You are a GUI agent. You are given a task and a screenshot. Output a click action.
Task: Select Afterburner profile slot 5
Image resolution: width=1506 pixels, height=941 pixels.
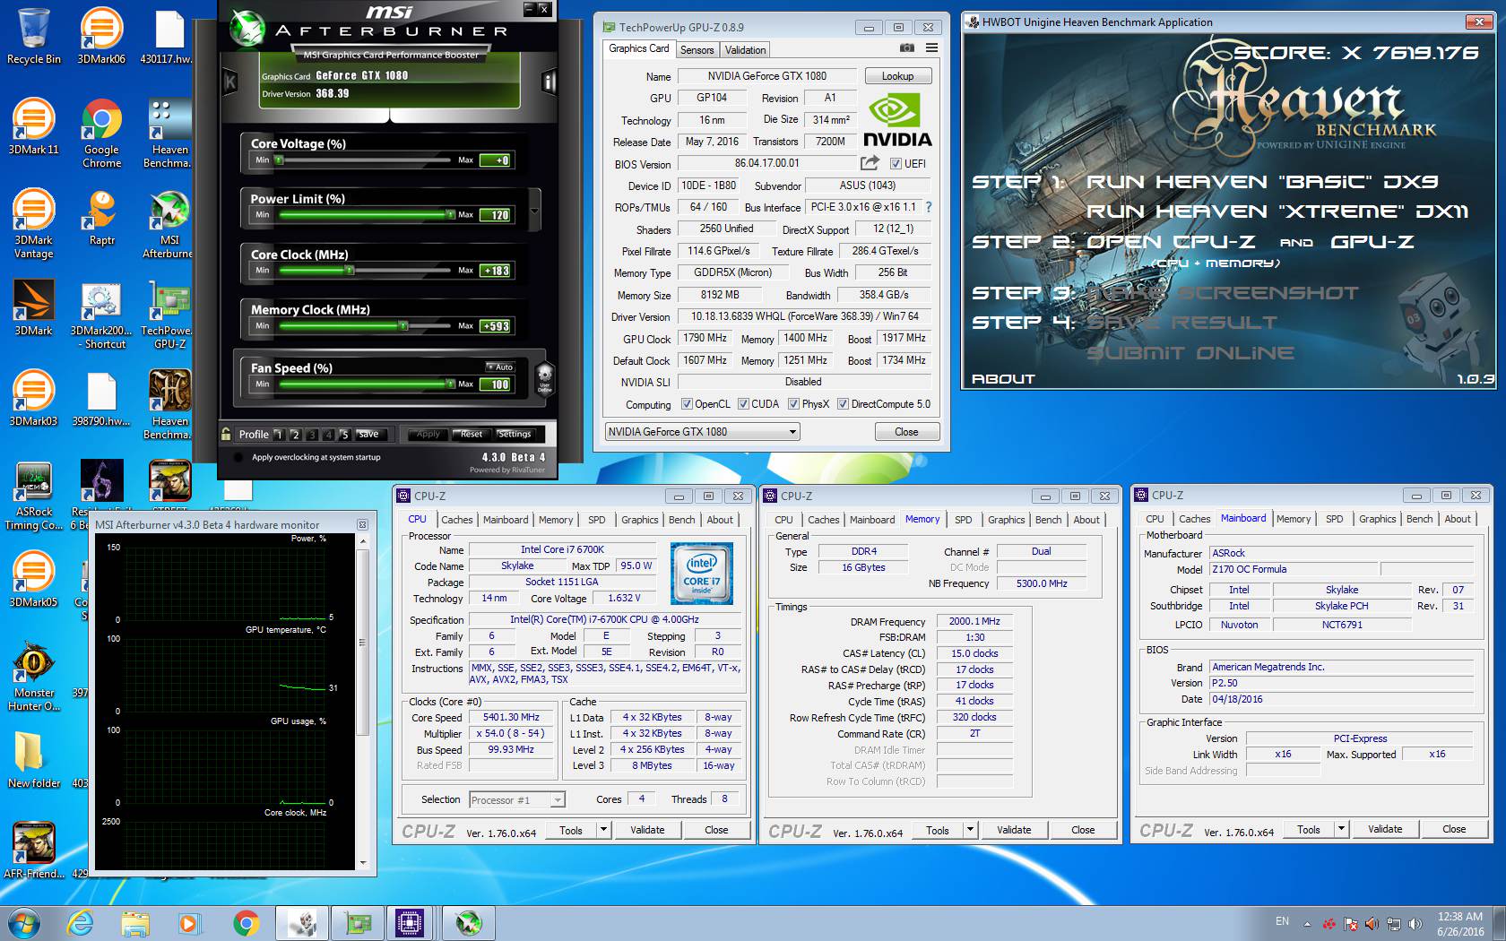click(x=344, y=435)
